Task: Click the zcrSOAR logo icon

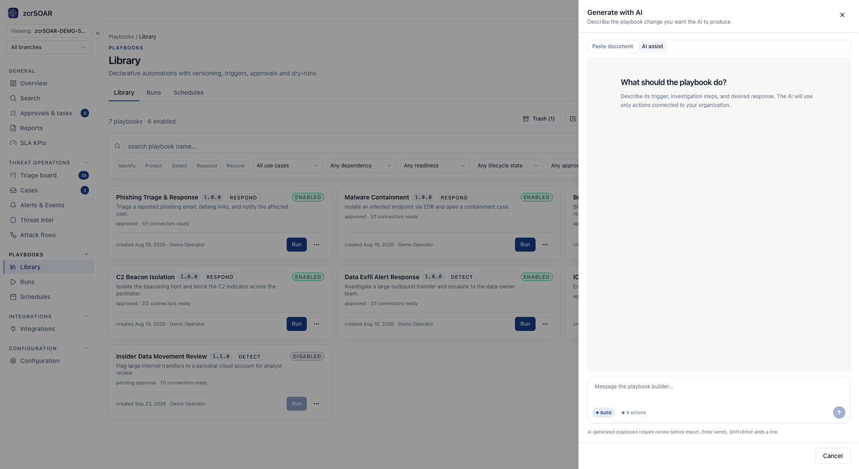Action: pos(13,13)
